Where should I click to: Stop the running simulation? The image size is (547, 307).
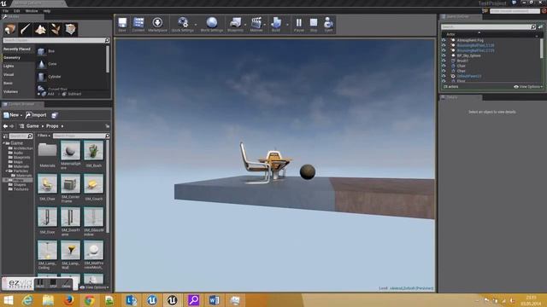314,25
